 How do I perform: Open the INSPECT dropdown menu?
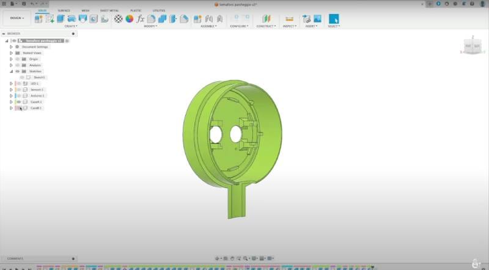tap(289, 26)
